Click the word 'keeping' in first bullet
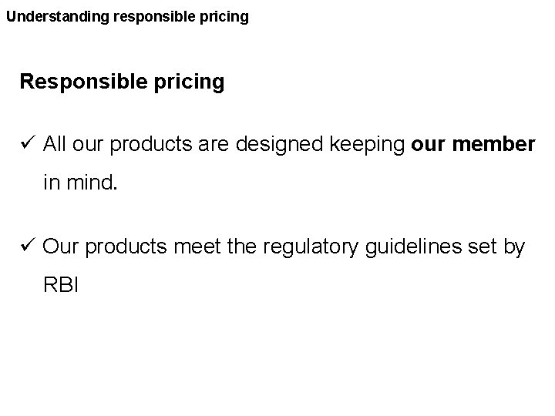The image size is (555, 416). point(367,145)
